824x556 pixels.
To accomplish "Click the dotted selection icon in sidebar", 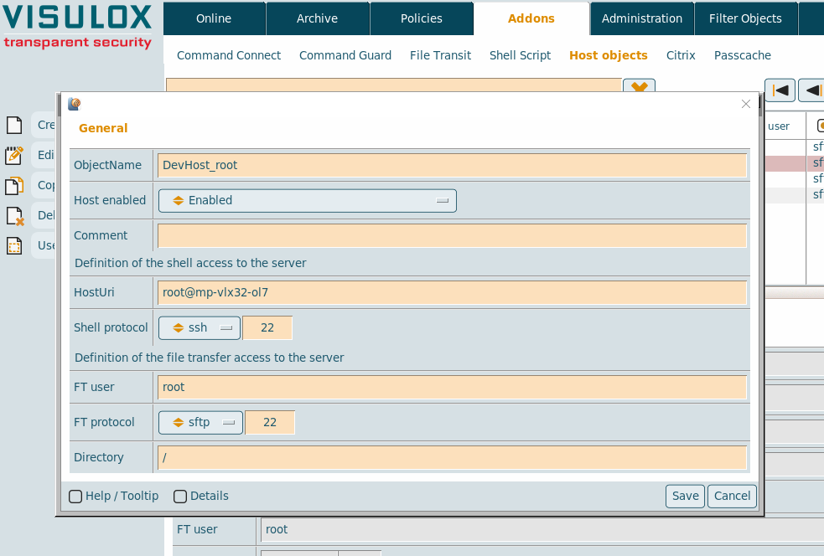I will pyautogui.click(x=14, y=246).
